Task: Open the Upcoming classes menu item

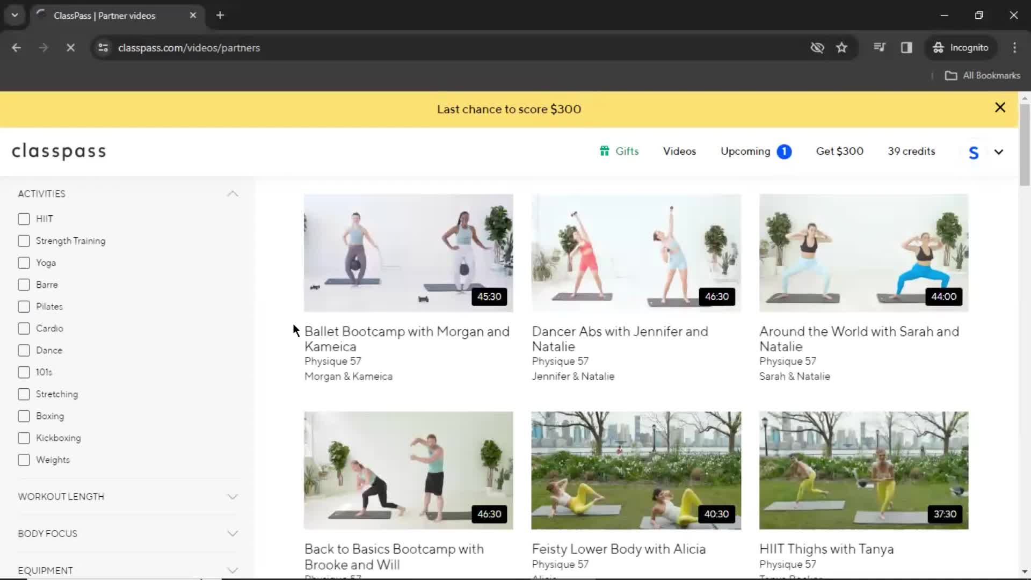Action: [745, 151]
